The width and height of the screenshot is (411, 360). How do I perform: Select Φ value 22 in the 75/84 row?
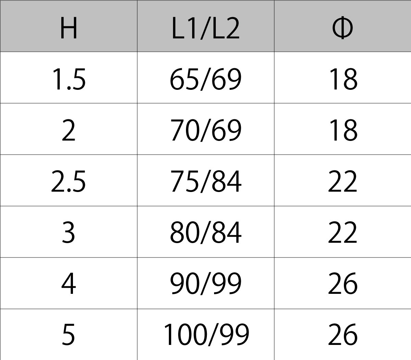pos(342,181)
